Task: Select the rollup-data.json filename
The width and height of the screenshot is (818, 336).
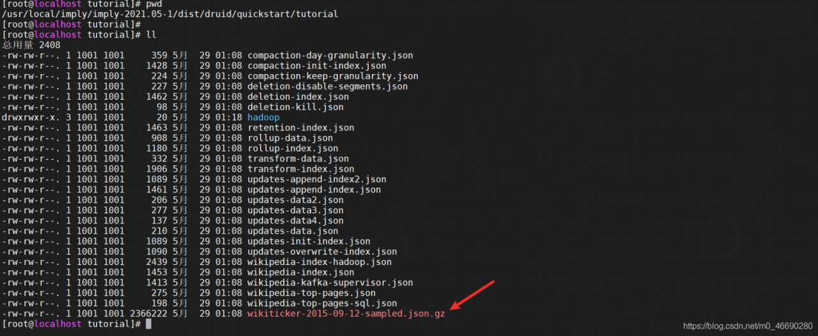Action: click(x=290, y=138)
